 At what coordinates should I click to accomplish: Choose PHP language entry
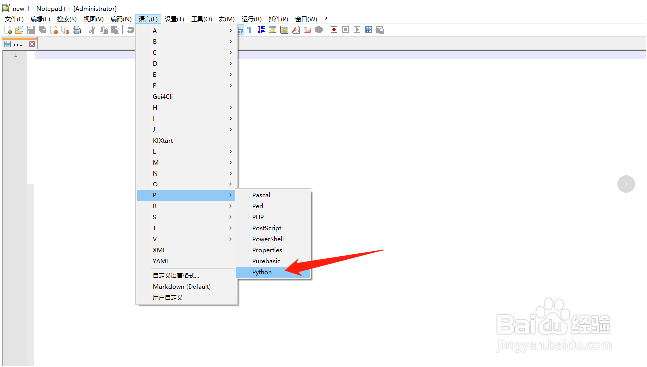coord(273,217)
